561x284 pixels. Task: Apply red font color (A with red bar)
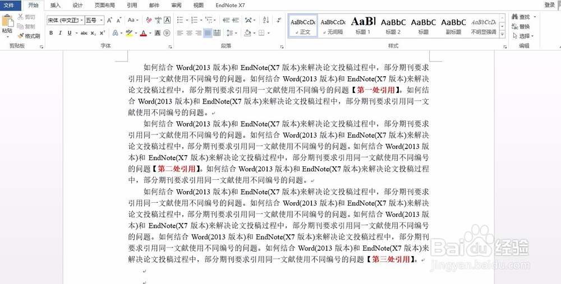[x=144, y=33]
